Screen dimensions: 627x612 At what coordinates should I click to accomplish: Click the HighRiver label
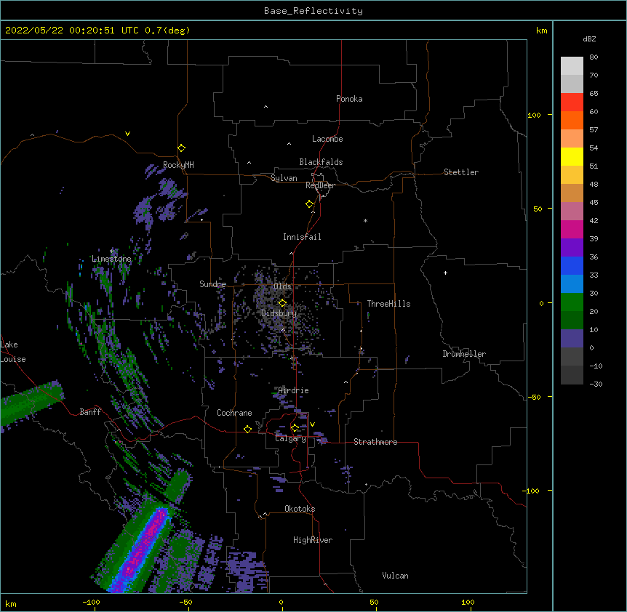[x=313, y=540]
